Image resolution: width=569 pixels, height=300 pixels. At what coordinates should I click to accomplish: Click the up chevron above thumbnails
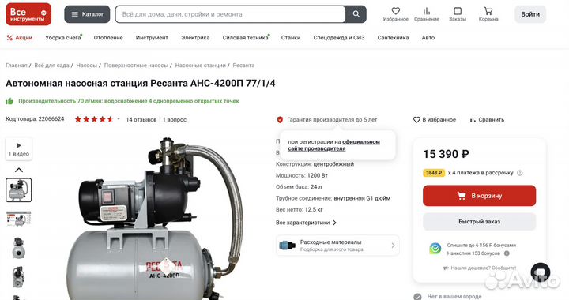click(x=19, y=170)
